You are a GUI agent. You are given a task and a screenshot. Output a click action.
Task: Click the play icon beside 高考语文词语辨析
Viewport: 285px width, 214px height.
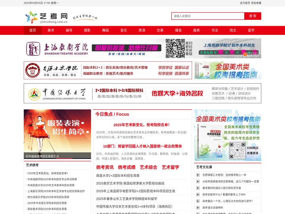[x=198, y=208]
